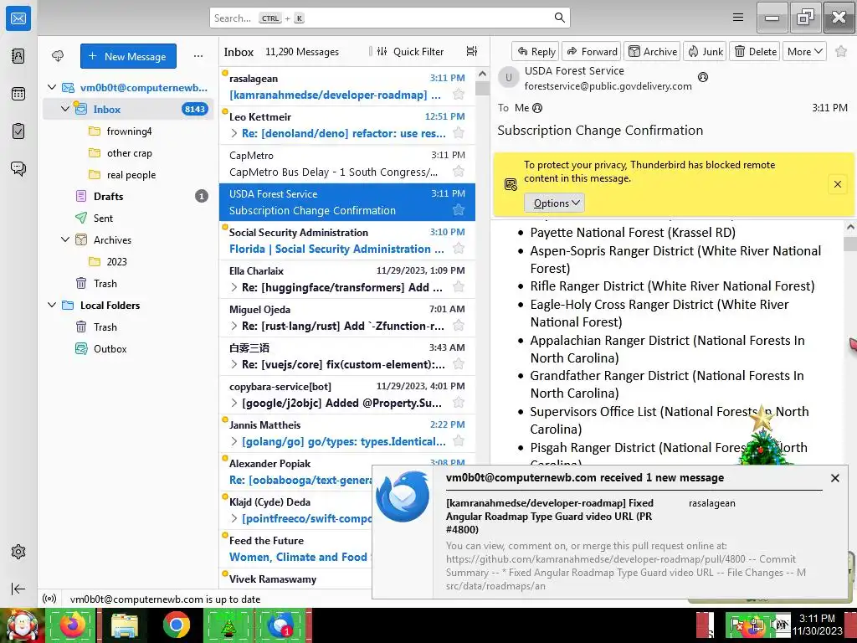Click the Get Messages cloud icon
The width and height of the screenshot is (857, 643).
(58, 56)
